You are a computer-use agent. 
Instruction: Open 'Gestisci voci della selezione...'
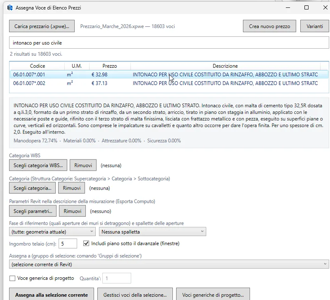pos(135,295)
